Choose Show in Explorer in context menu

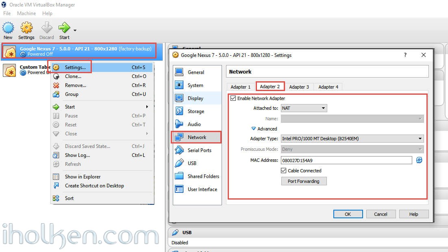pyautogui.click(x=102, y=176)
